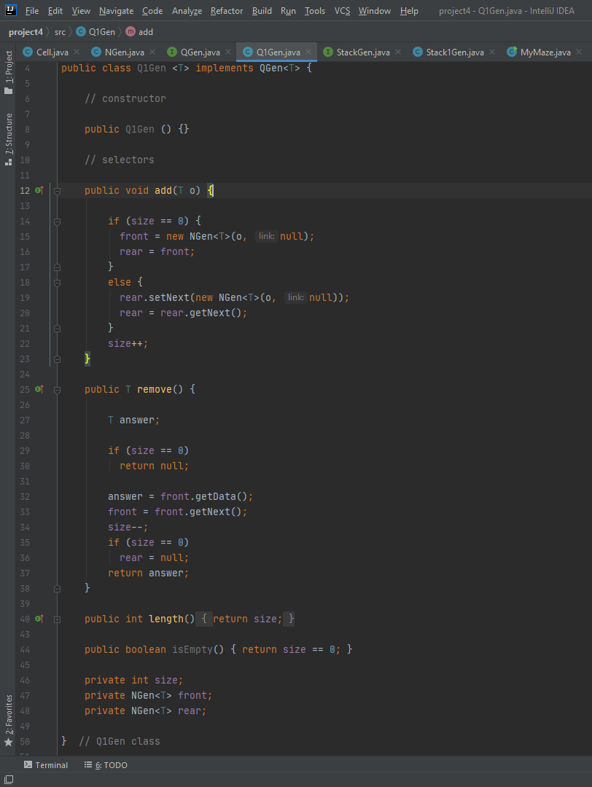The image size is (592, 787).
Task: Collapse the add method fold on line 12
Action: pos(58,191)
